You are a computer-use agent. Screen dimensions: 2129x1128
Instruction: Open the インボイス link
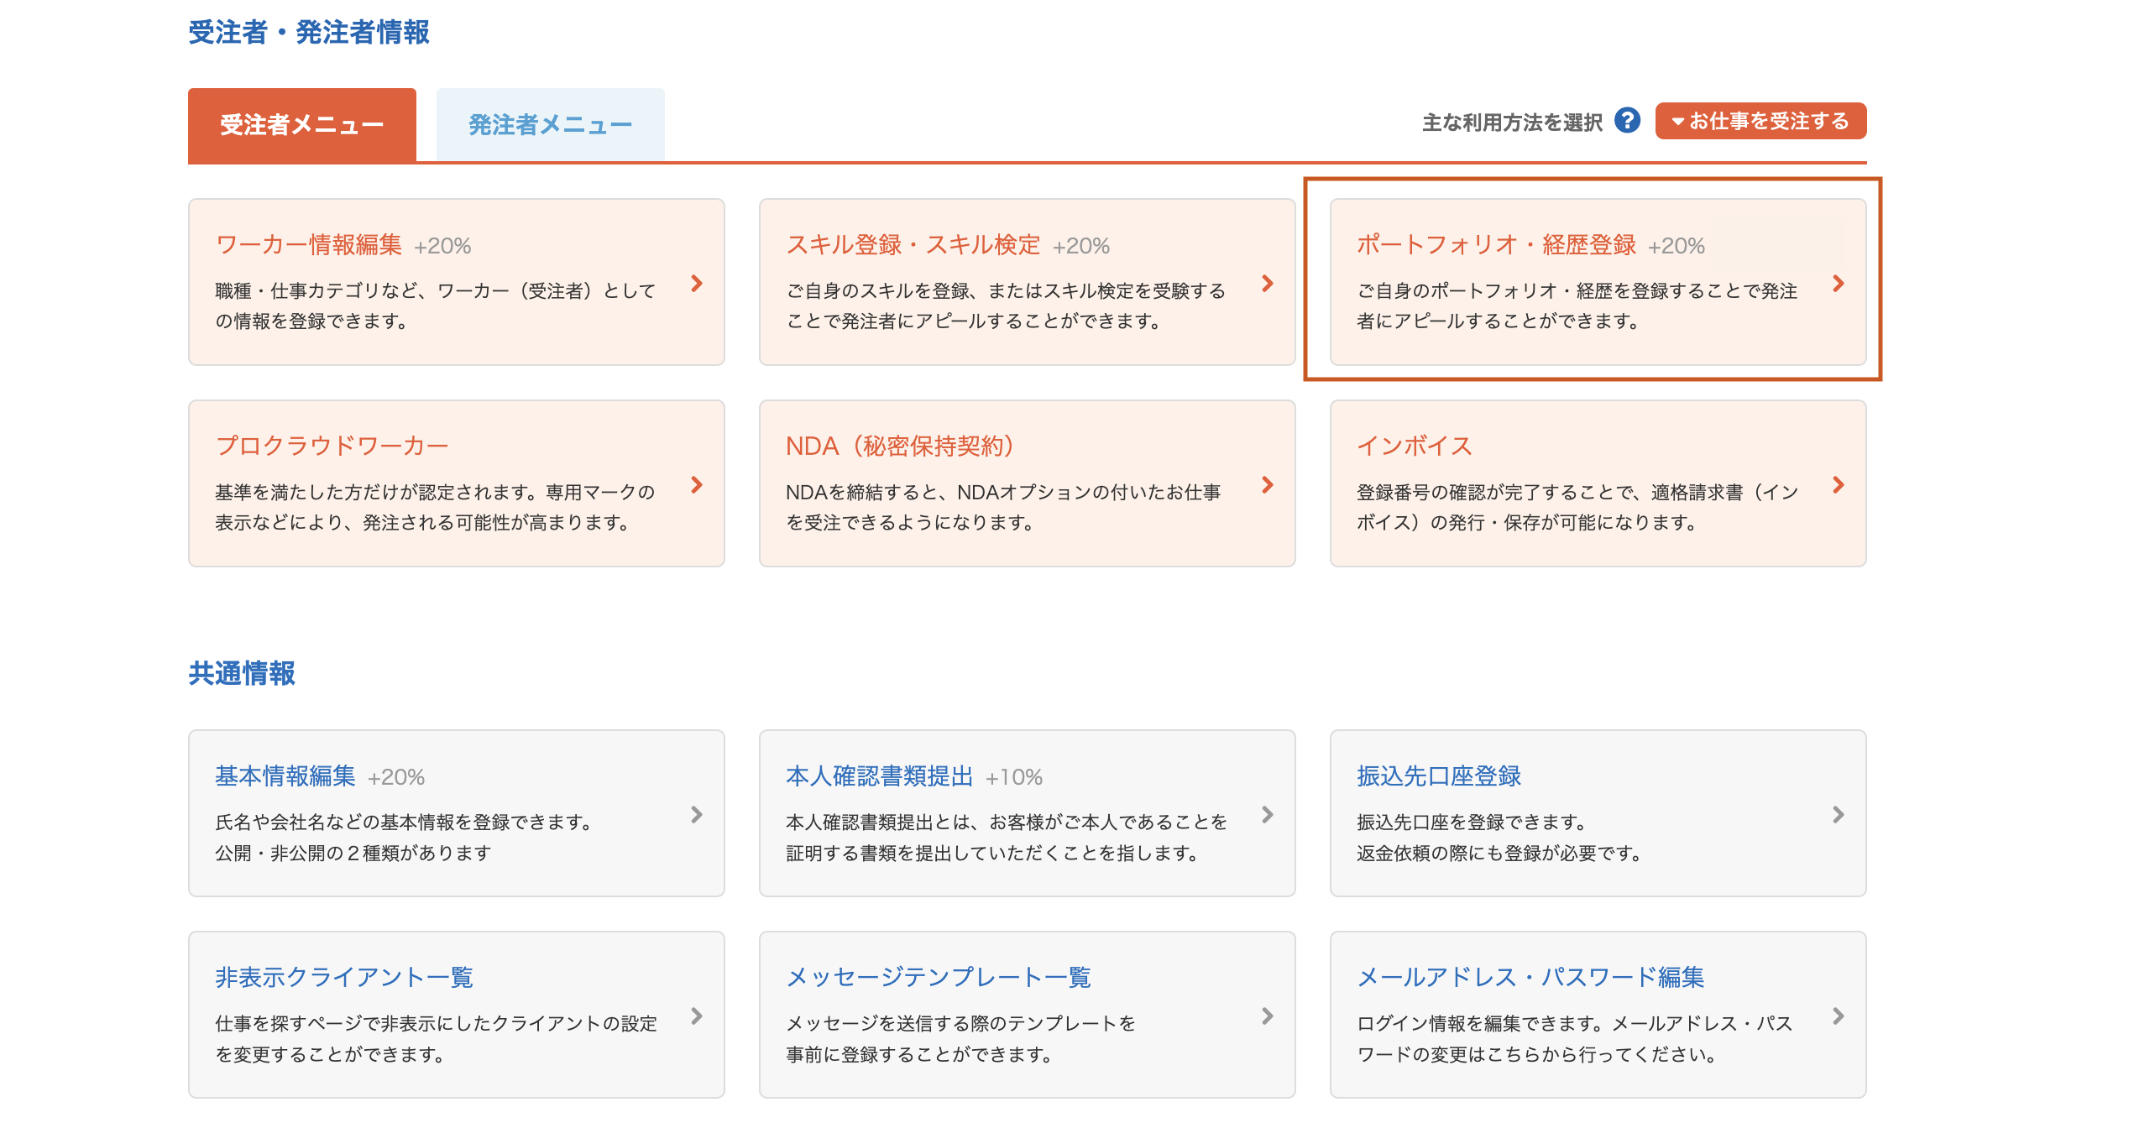pos(1415,446)
